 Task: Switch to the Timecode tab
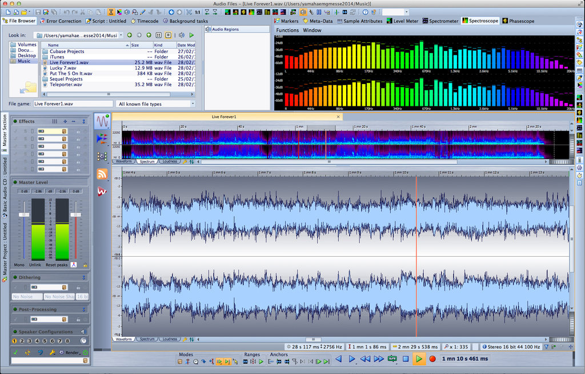click(x=145, y=21)
